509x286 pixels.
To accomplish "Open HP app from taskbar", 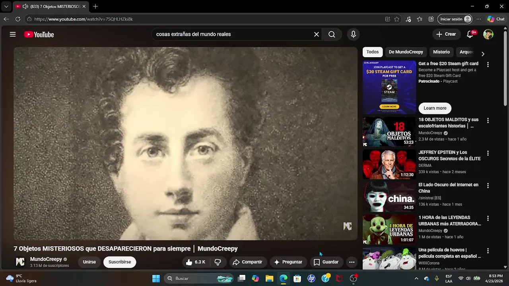I will (311, 278).
